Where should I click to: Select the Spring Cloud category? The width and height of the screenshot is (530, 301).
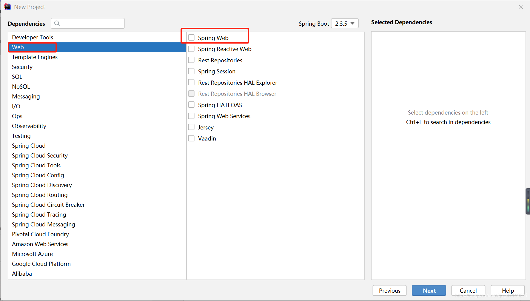[97, 146]
